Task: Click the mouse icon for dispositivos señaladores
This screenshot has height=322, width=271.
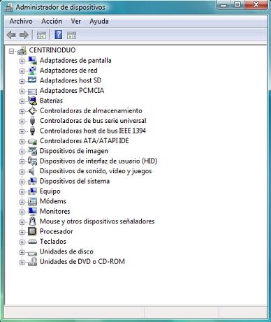Action: [32, 221]
